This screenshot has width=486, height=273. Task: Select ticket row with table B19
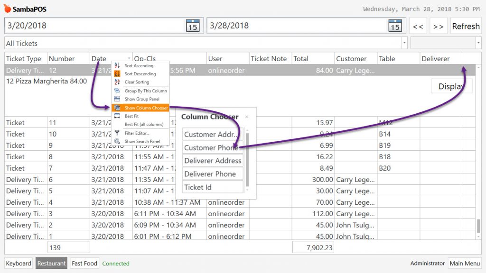click(240, 146)
